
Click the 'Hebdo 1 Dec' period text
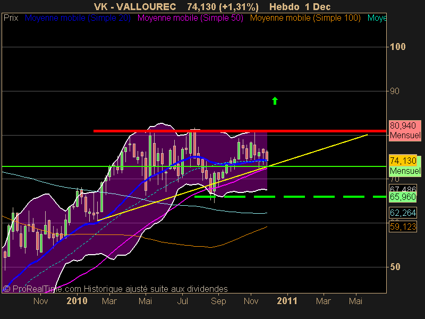point(300,6)
